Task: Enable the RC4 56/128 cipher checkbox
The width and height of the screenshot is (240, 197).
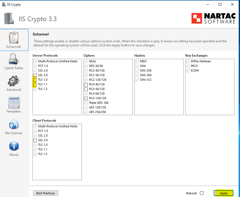Action: 86,89
